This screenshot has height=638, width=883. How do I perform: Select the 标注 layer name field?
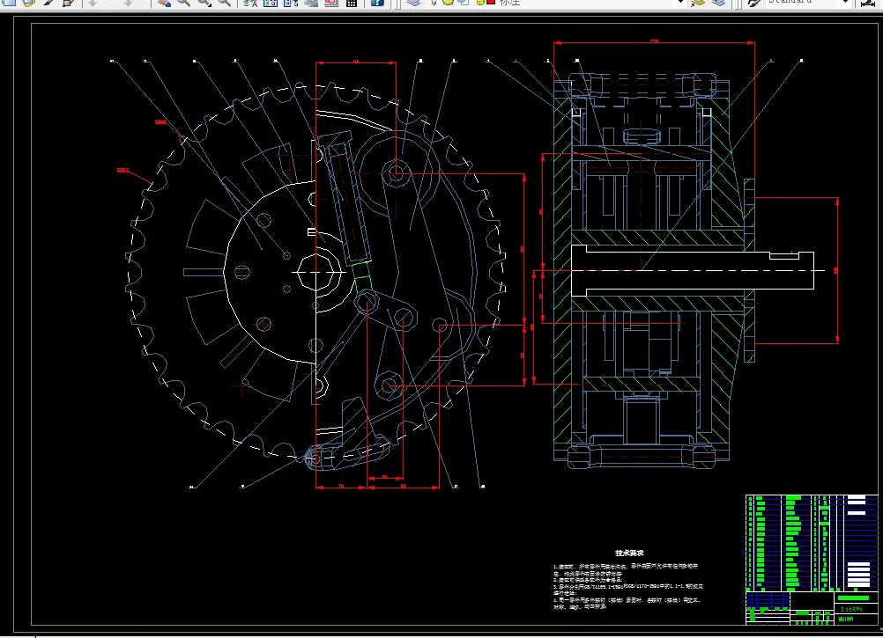tap(556, 3)
